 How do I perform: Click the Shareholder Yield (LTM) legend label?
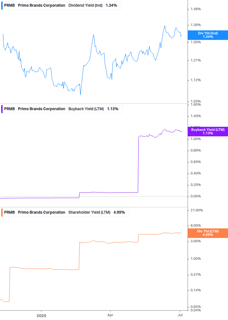[x=89, y=212]
